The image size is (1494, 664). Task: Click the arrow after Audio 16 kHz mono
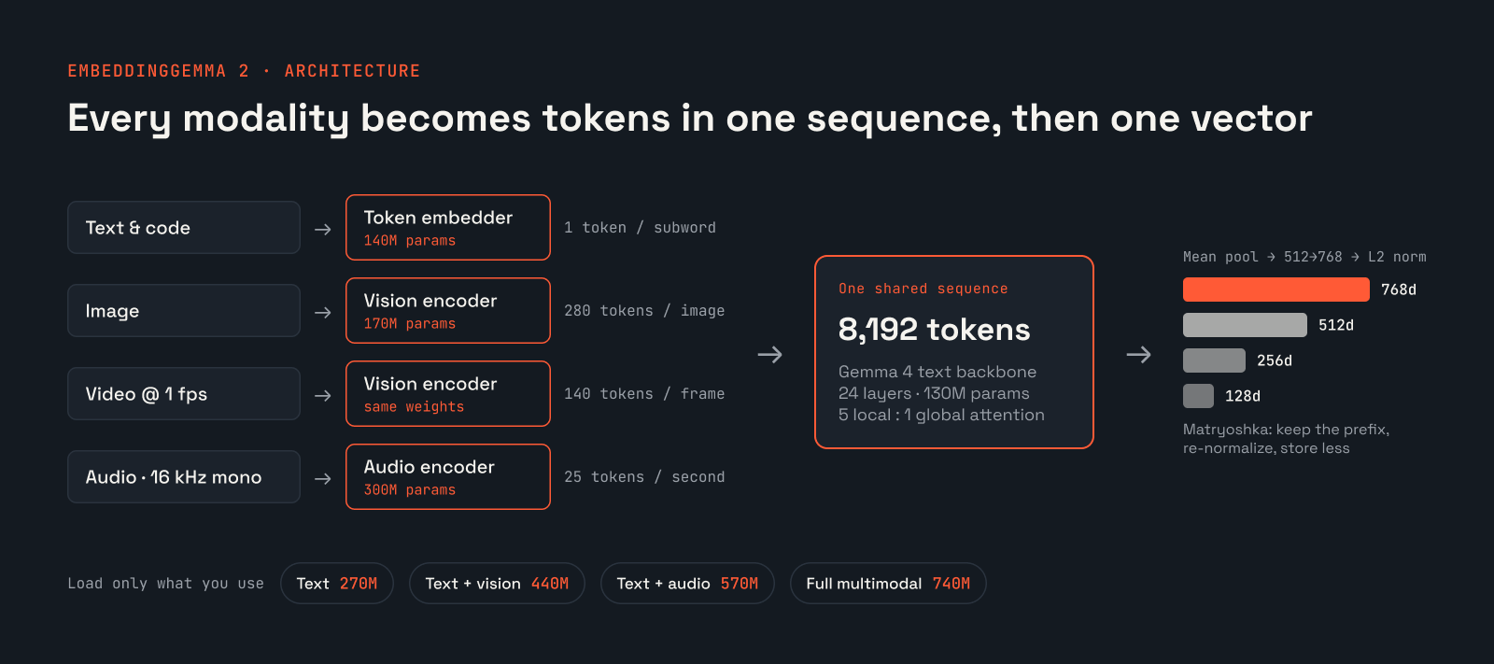[x=323, y=478]
